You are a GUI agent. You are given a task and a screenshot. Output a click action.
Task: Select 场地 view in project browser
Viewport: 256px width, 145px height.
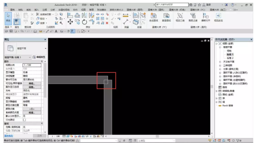click(x=229, y=51)
